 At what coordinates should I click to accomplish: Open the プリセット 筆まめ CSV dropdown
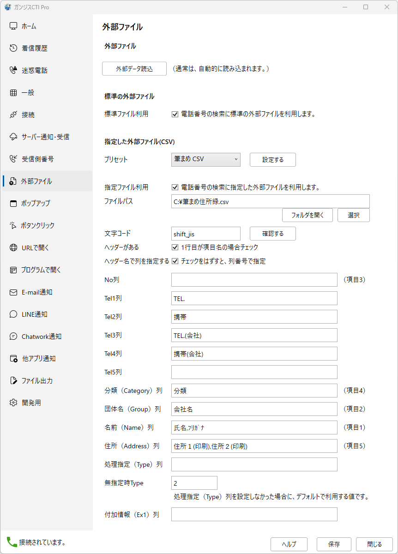(x=206, y=159)
